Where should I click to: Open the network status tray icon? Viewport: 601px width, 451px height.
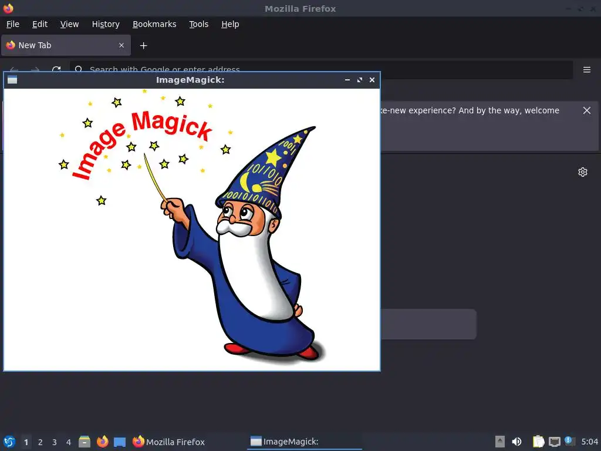(554, 442)
